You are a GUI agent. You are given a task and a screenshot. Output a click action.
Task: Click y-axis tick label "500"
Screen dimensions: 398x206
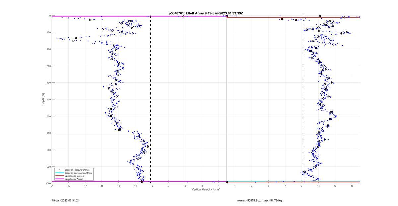[48, 99]
